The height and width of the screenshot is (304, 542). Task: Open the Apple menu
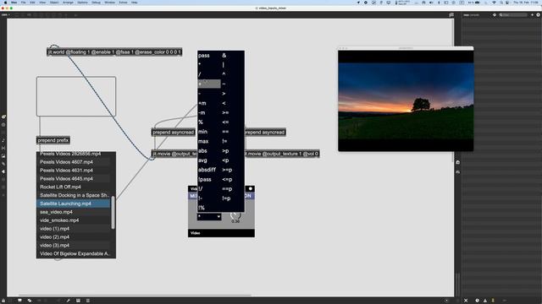(x=5, y=3)
